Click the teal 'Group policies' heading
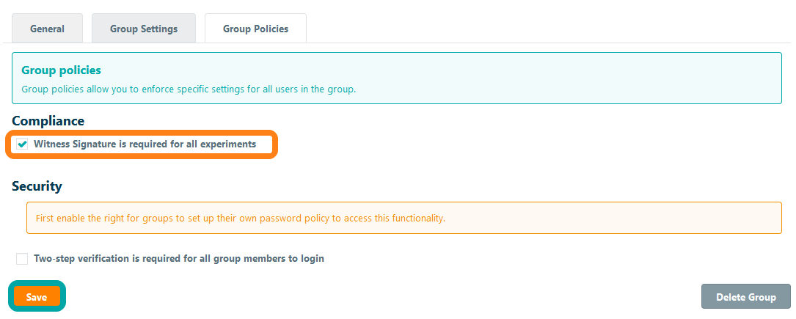 click(61, 70)
